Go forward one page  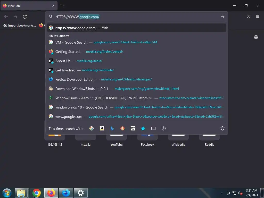pos(15,17)
